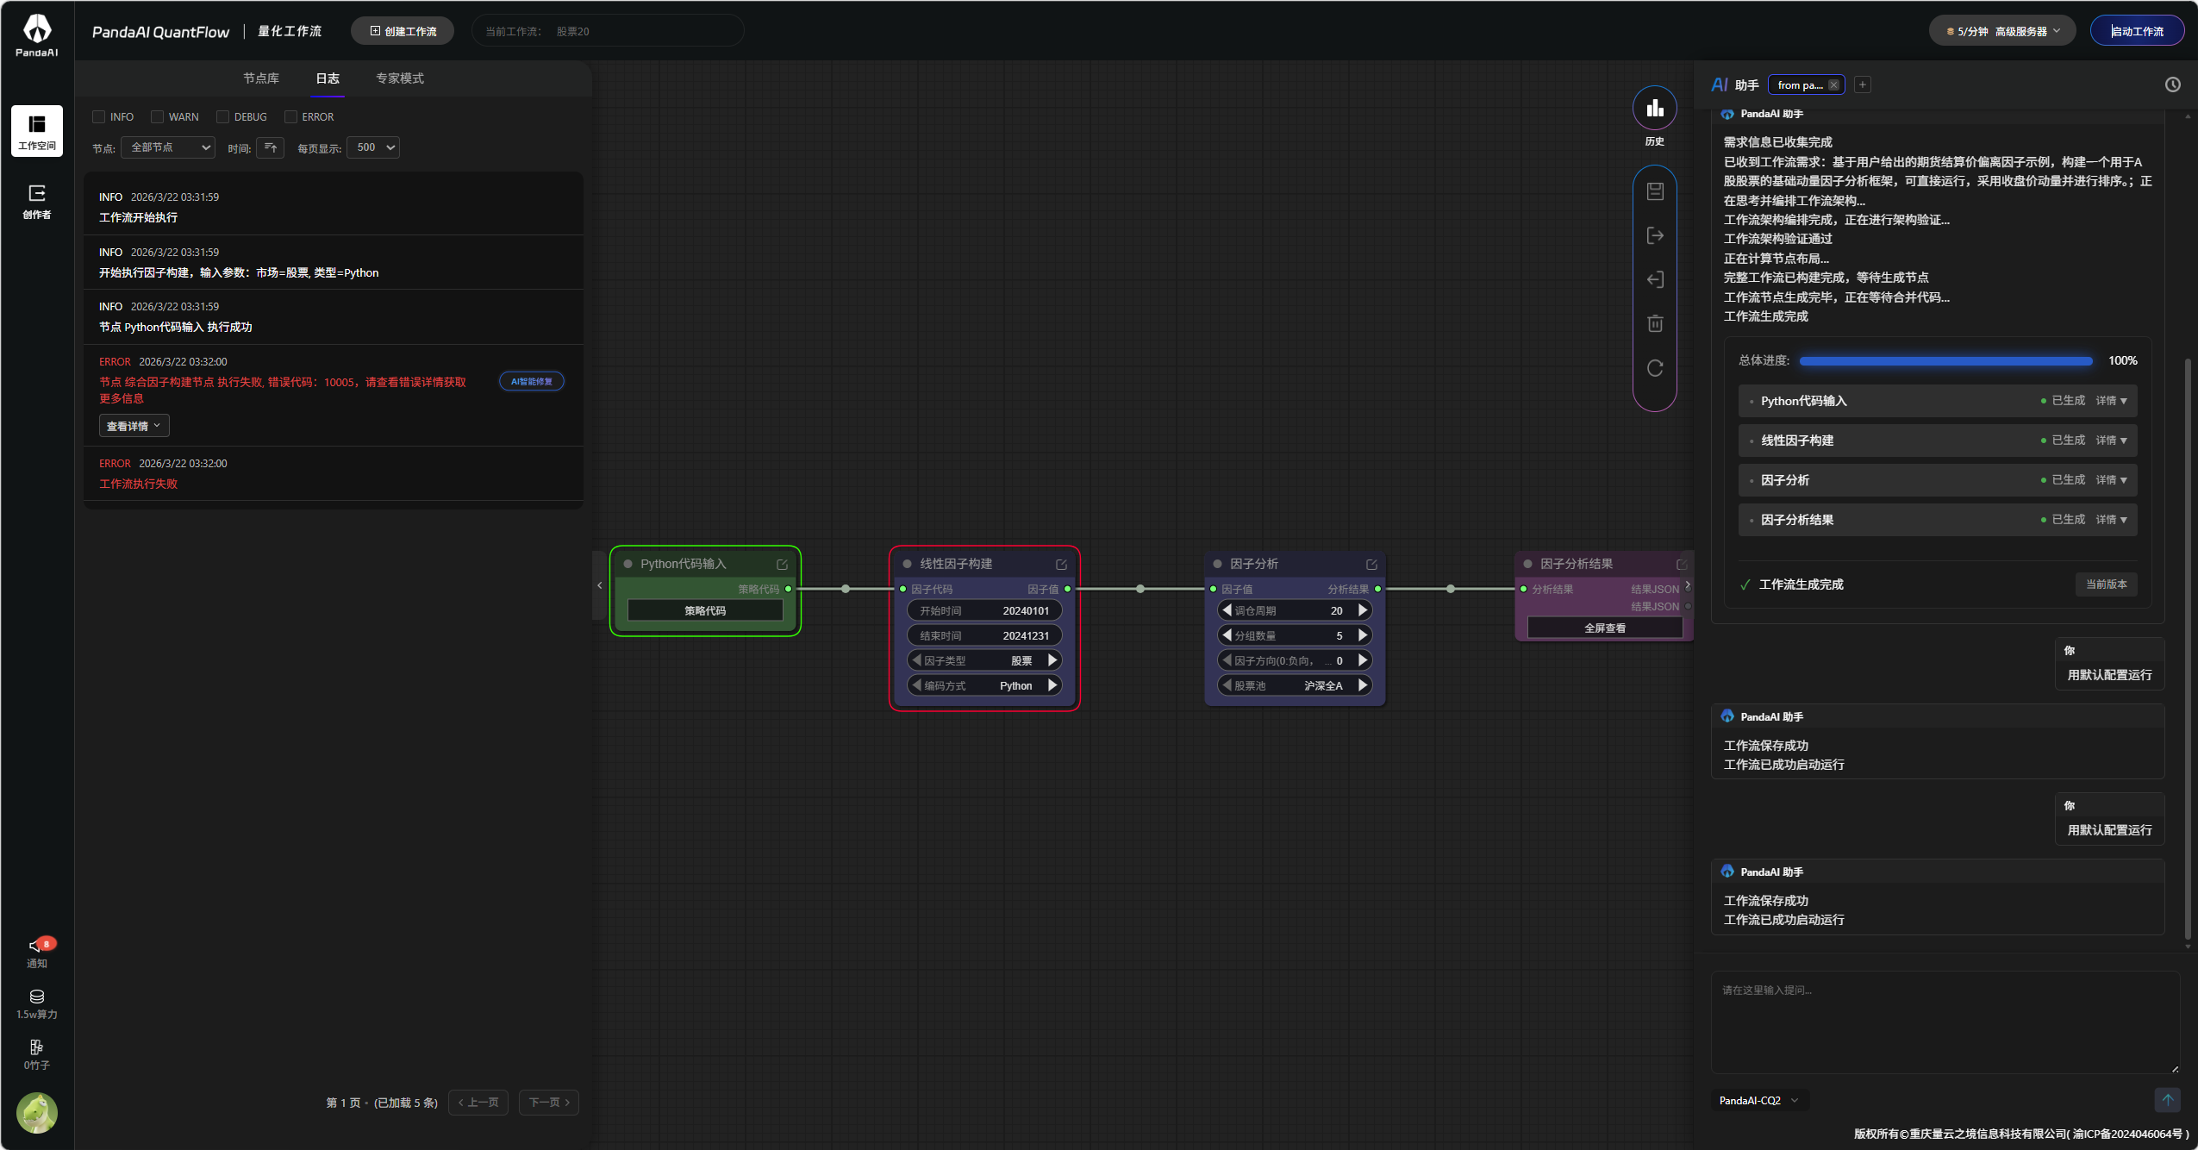Click 全屏查看 on the 因子分析结果 node
The image size is (2198, 1150).
pyautogui.click(x=1605, y=628)
